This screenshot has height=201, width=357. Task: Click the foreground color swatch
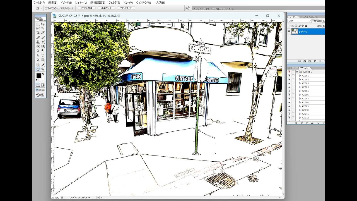point(38,76)
